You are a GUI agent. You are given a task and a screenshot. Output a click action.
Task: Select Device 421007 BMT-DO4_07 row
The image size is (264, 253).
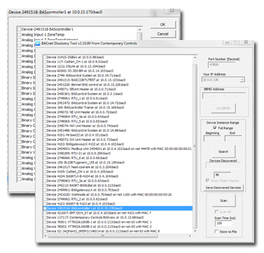[99, 213]
